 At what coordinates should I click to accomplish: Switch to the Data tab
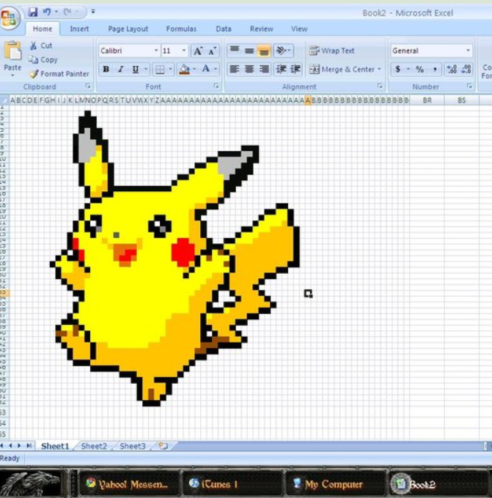point(223,29)
